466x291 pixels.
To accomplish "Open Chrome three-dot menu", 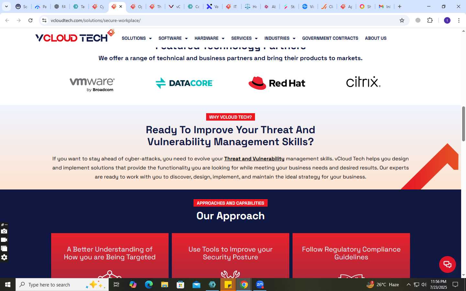I will [459, 20].
